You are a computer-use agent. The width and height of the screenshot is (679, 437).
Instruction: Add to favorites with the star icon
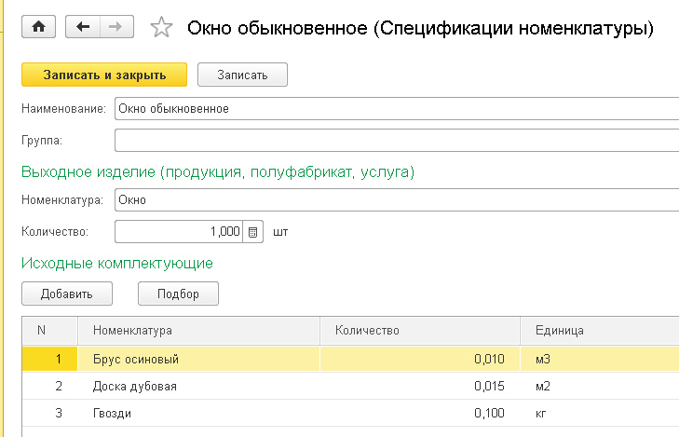[x=162, y=29]
